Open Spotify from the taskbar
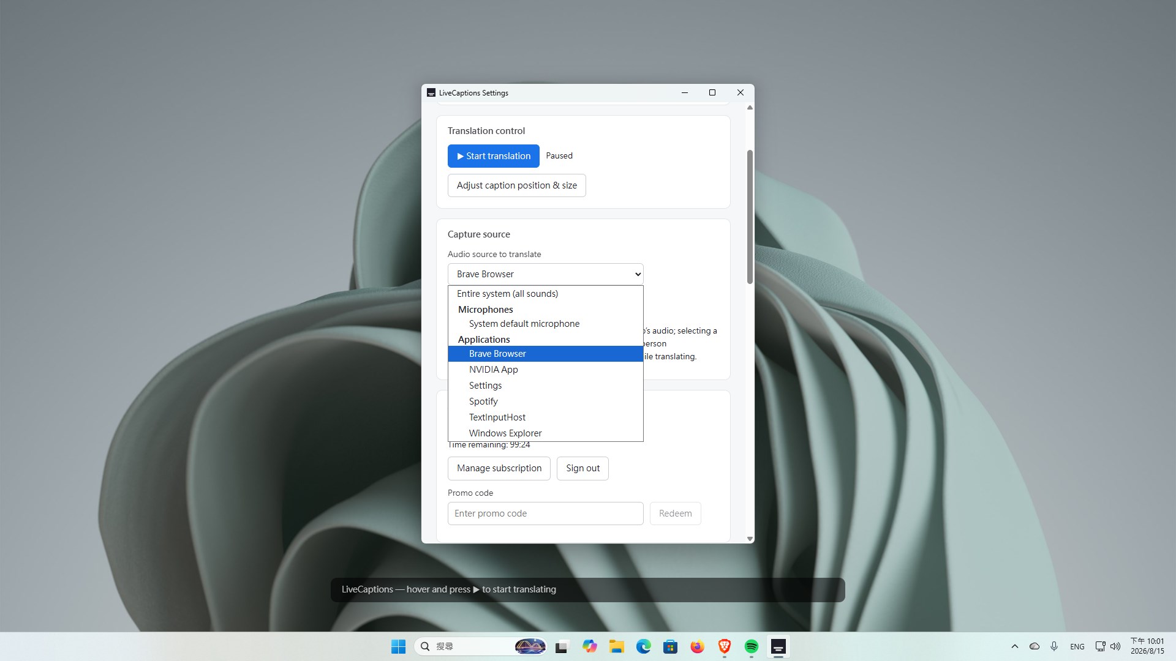1176x661 pixels. [752, 646]
